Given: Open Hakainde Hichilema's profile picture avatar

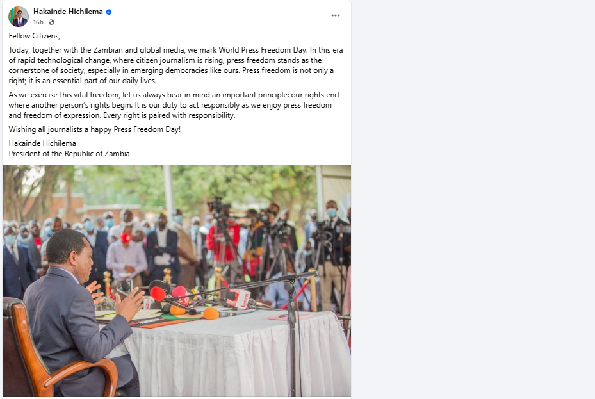Looking at the screenshot, I should [18, 17].
